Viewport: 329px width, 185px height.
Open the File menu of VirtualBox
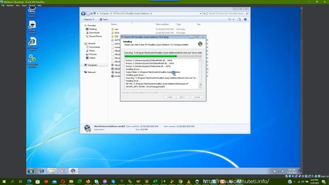[x=3, y=6]
